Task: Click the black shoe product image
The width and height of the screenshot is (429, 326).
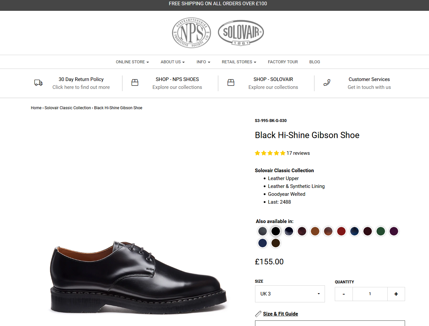Action: (138, 277)
